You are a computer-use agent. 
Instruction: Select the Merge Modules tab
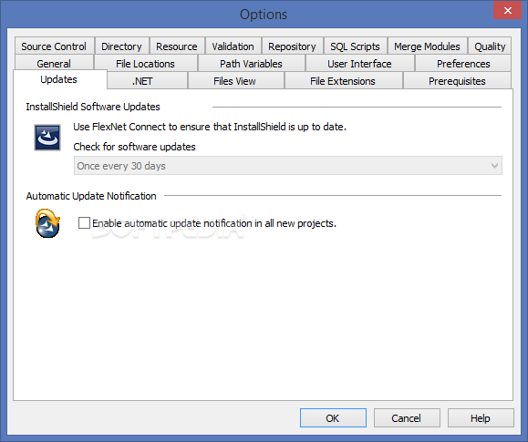coord(427,46)
